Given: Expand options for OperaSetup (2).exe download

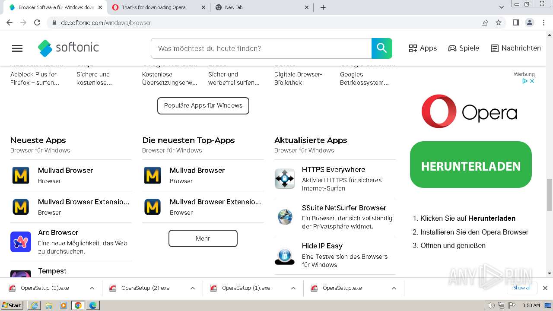Looking at the screenshot, I should pos(193,288).
